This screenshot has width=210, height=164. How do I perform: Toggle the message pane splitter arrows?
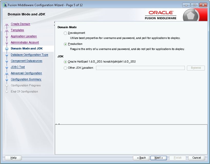tap(58, 124)
